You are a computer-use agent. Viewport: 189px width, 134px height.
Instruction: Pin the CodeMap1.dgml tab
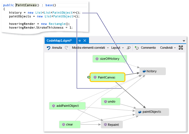coord(79,41)
